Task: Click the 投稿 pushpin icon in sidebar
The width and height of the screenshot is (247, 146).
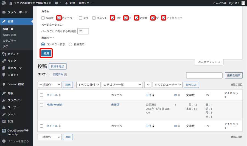Action: point(4,21)
